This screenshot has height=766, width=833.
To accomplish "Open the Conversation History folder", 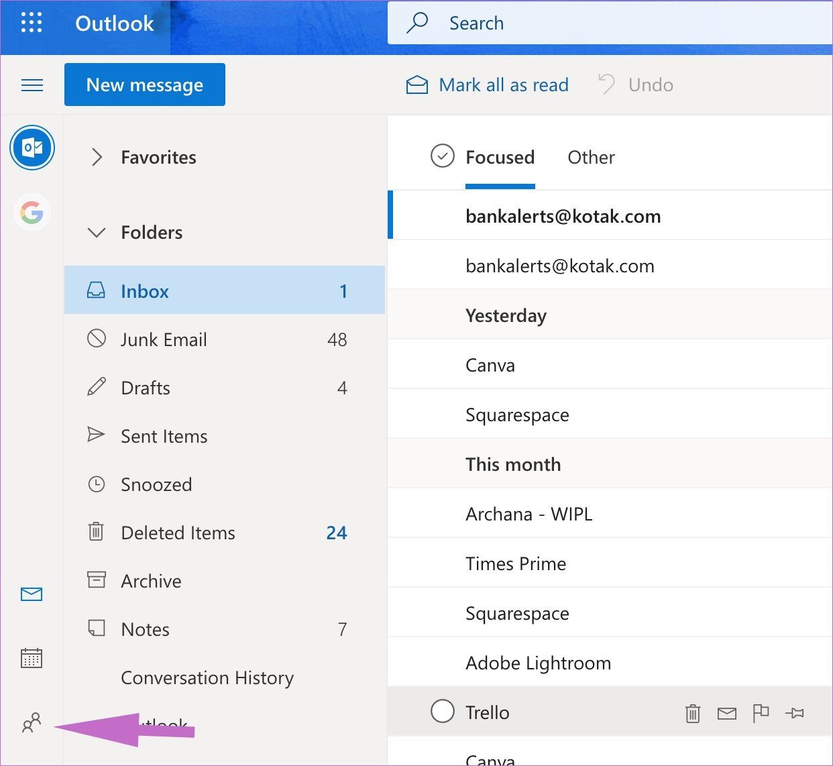I will [225, 677].
